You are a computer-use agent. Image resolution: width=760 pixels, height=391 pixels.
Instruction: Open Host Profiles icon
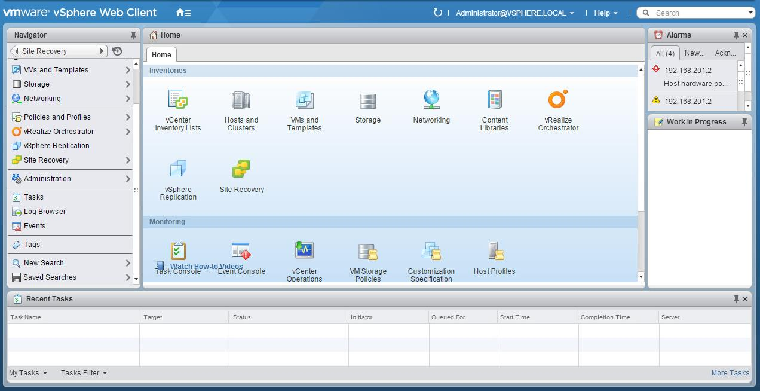(x=495, y=251)
